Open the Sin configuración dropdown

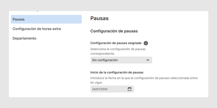(x=121, y=60)
